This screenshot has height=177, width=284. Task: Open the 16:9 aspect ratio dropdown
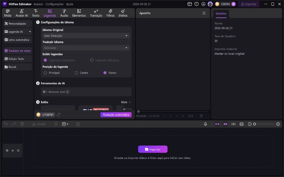pos(192,116)
